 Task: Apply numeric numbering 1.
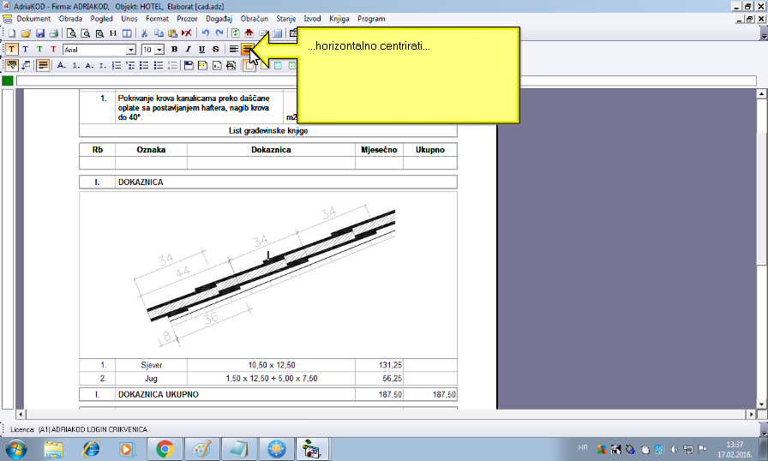(75, 65)
